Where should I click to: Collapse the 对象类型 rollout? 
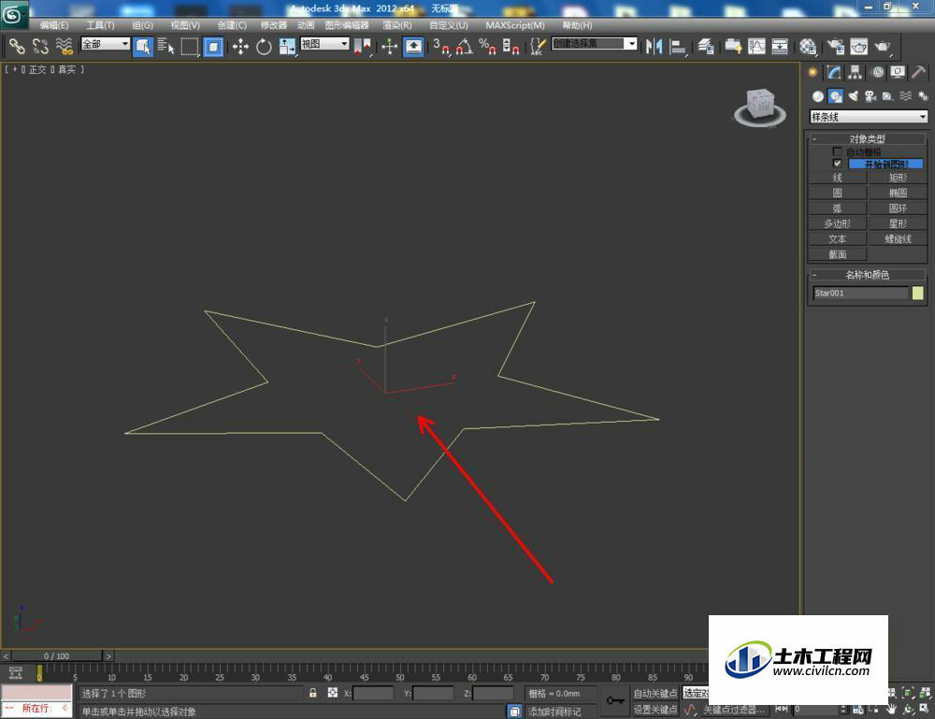(868, 139)
